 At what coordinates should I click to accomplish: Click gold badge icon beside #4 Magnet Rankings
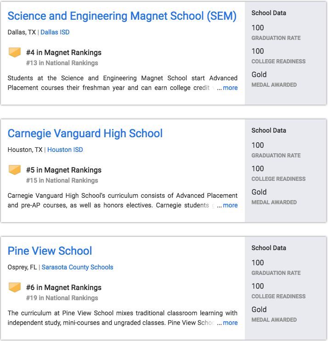[x=15, y=52]
